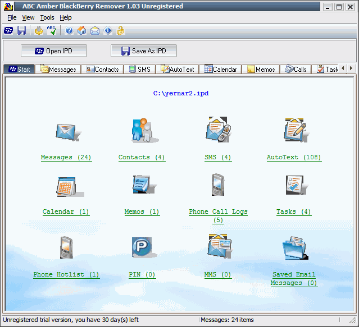The image size is (359, 327).
Task: Click the home page toolbar icon
Action: tap(81, 30)
